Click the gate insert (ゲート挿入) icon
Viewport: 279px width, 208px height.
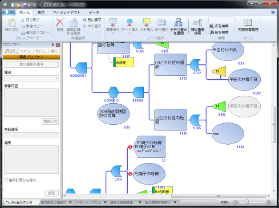pos(130,22)
